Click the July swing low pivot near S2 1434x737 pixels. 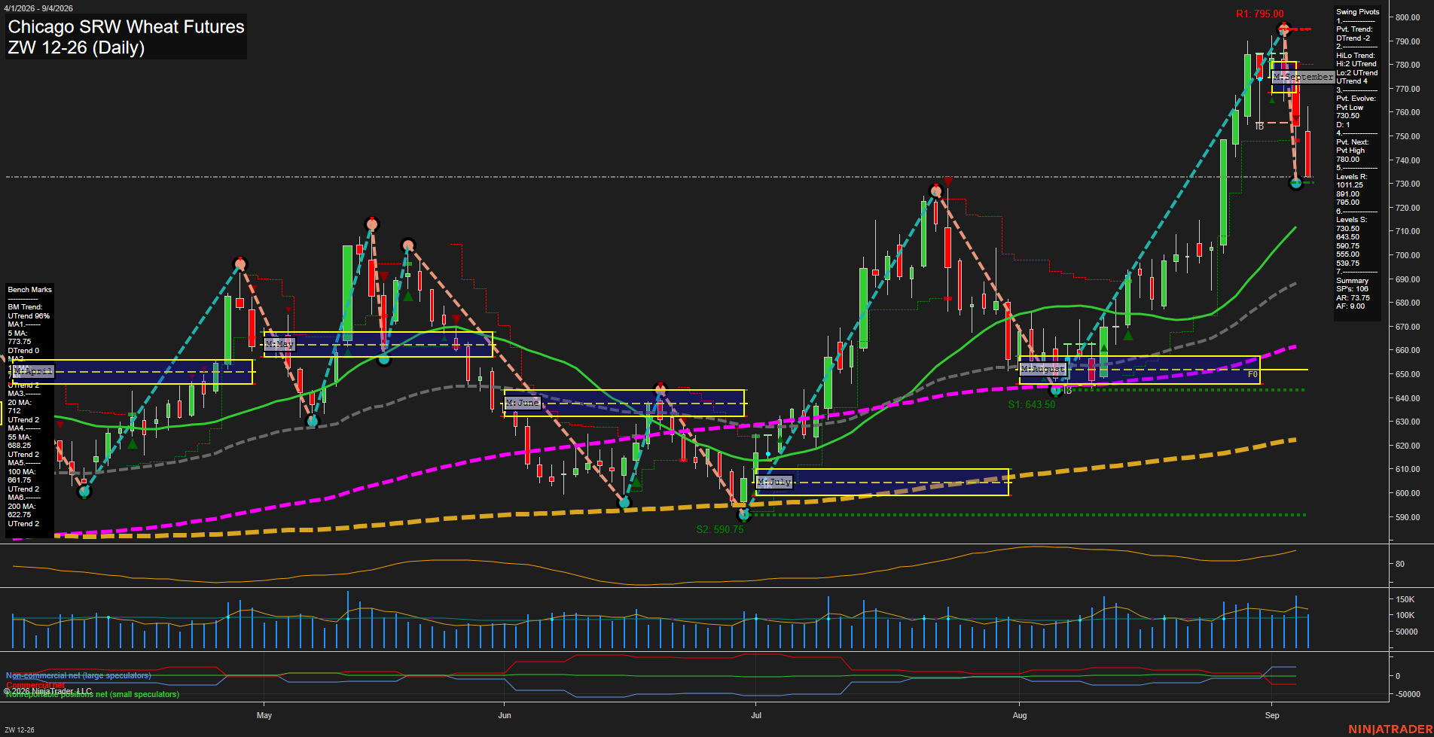(x=744, y=515)
